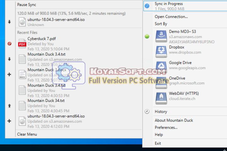The image size is (227, 151).
Task: Click the red deleted icon beside Cyberduck 7.pdf
Action: (x=9, y=43)
